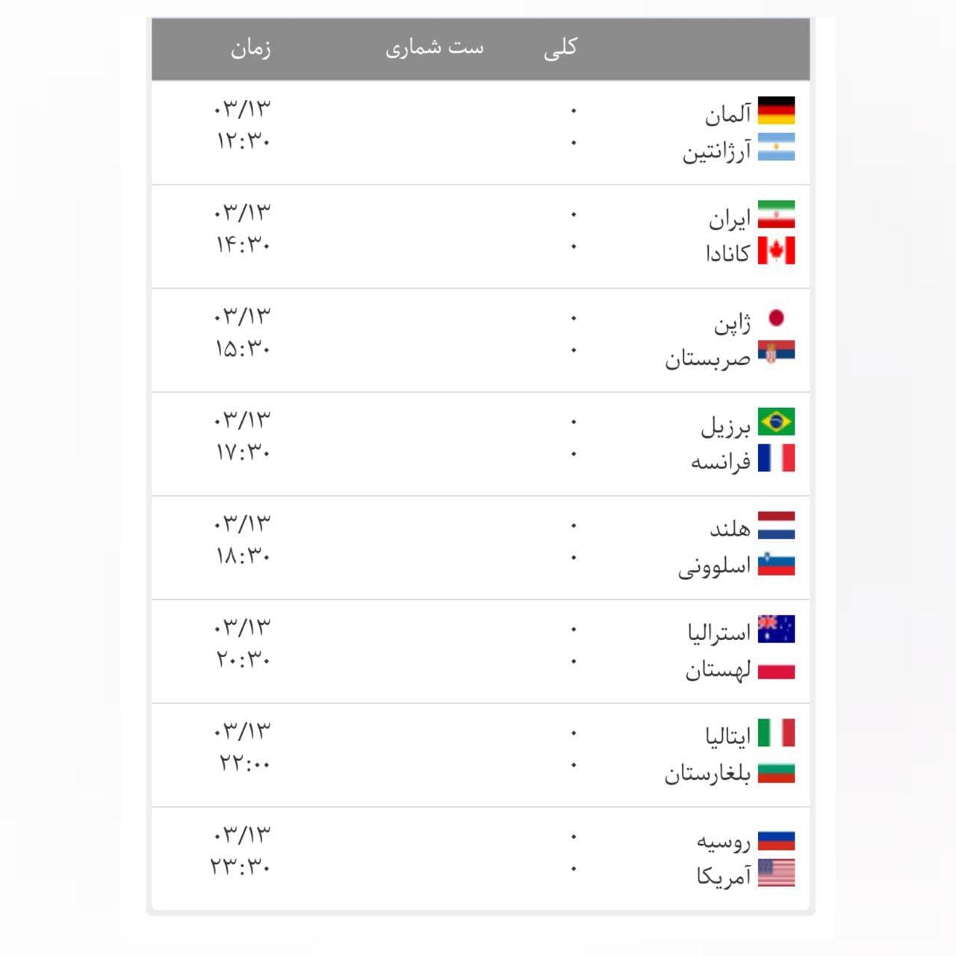Click the USA flag icon

(x=776, y=873)
